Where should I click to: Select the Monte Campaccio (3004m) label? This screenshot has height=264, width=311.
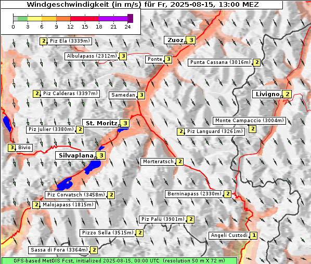pos(249,121)
